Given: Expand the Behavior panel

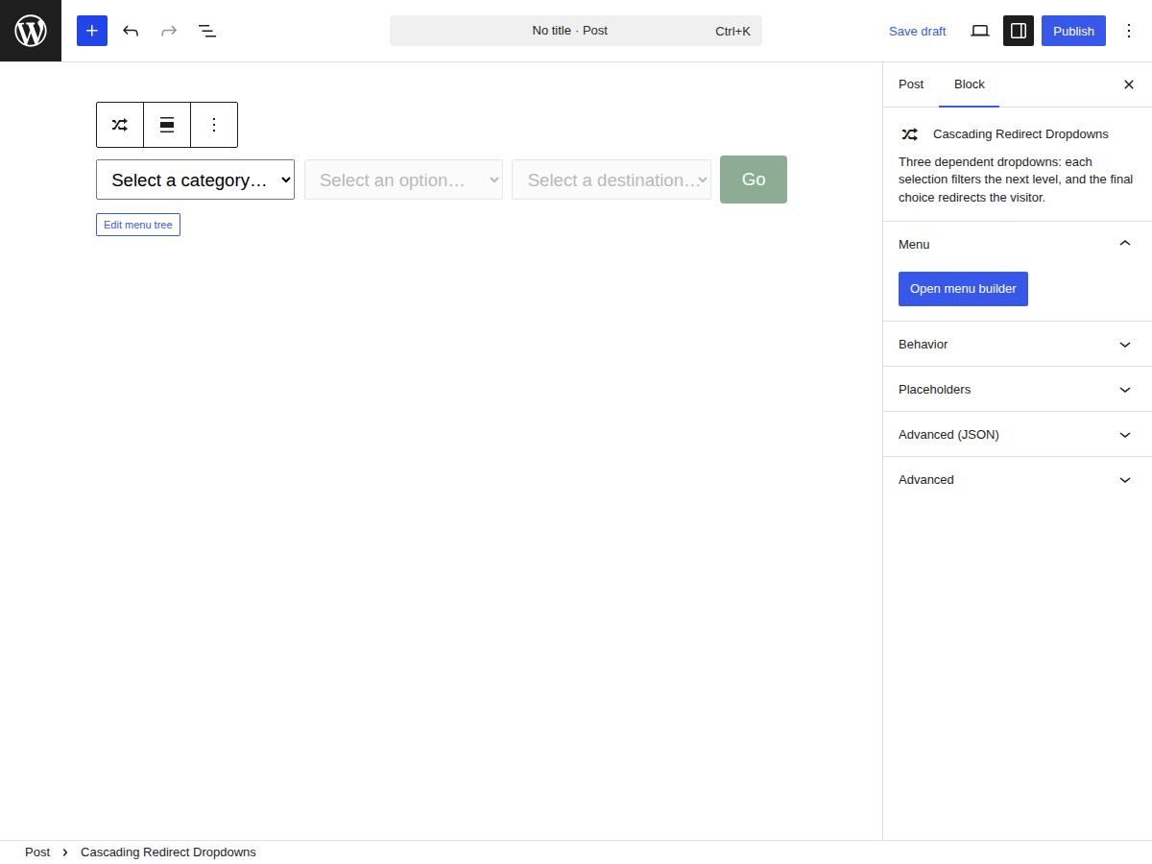Looking at the screenshot, I should click(x=1018, y=344).
